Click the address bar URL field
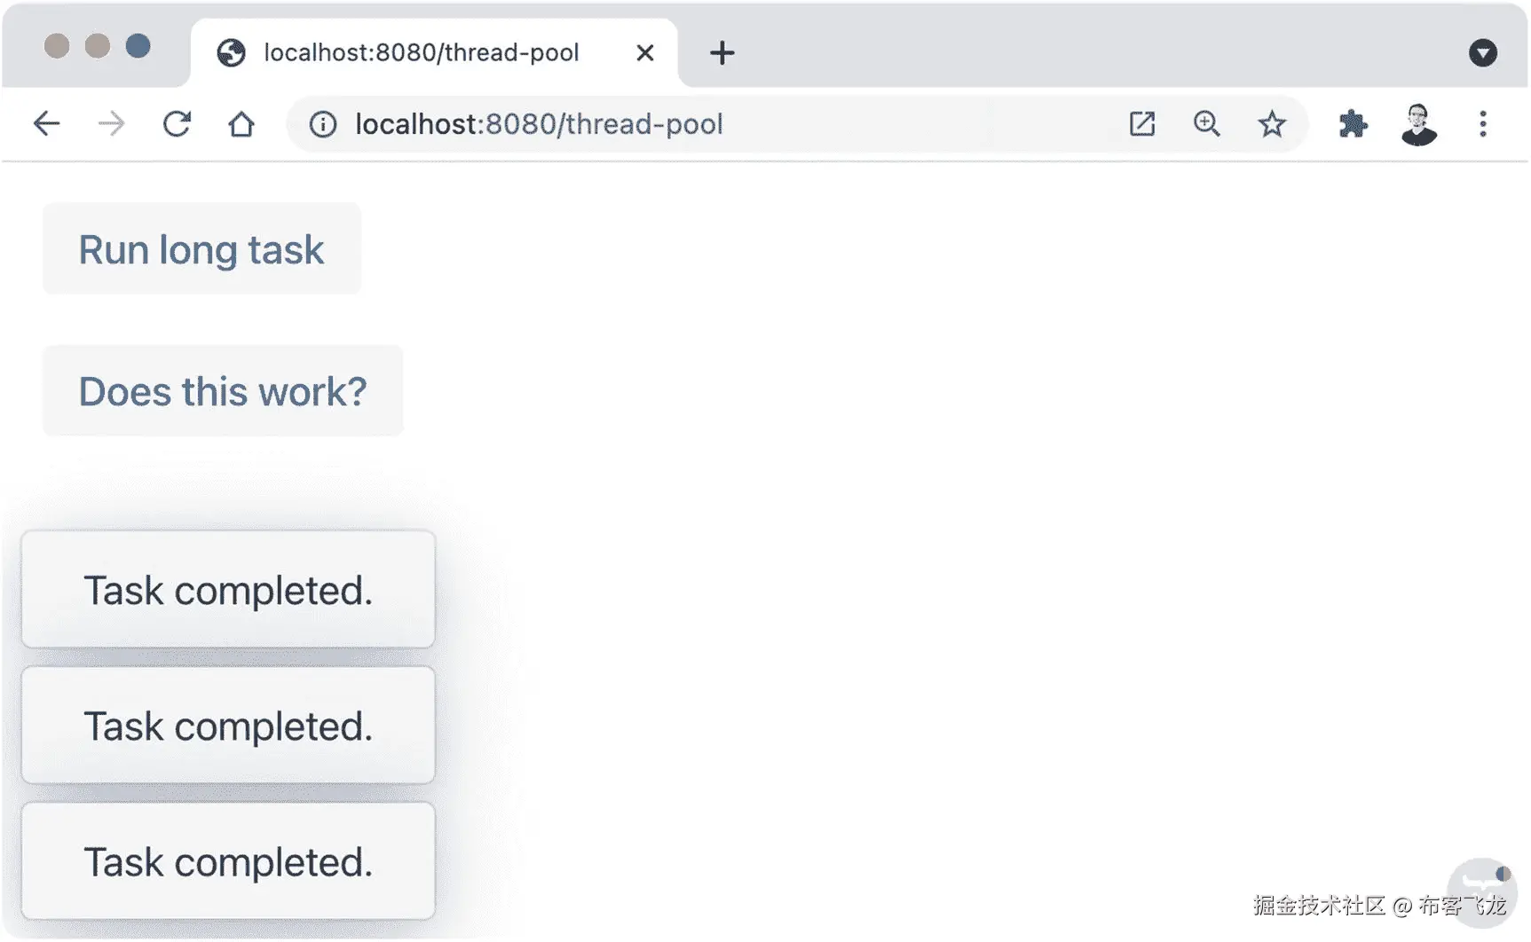Viewport: 1531px width, 942px height. (x=710, y=124)
